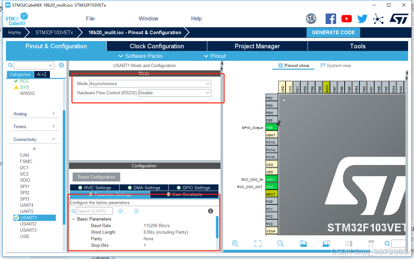Select CAN in the connectivity list
Viewport: 414px width, 259px height.
point(24,155)
